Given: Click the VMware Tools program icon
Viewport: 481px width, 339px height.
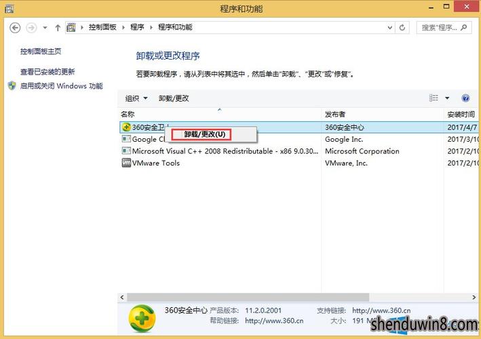Looking at the screenshot, I should point(126,163).
